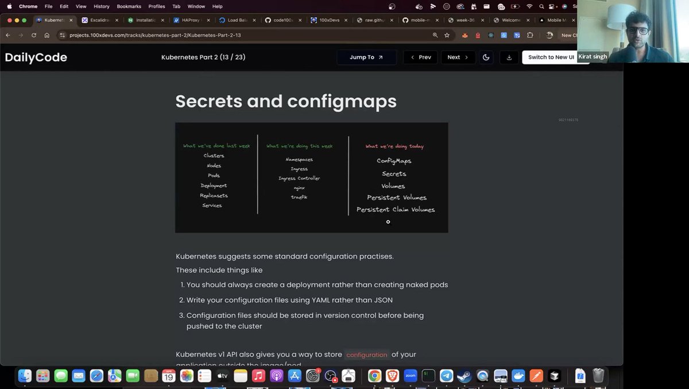689x389 pixels.
Task: Open Safari from the dock
Action: [96, 376]
